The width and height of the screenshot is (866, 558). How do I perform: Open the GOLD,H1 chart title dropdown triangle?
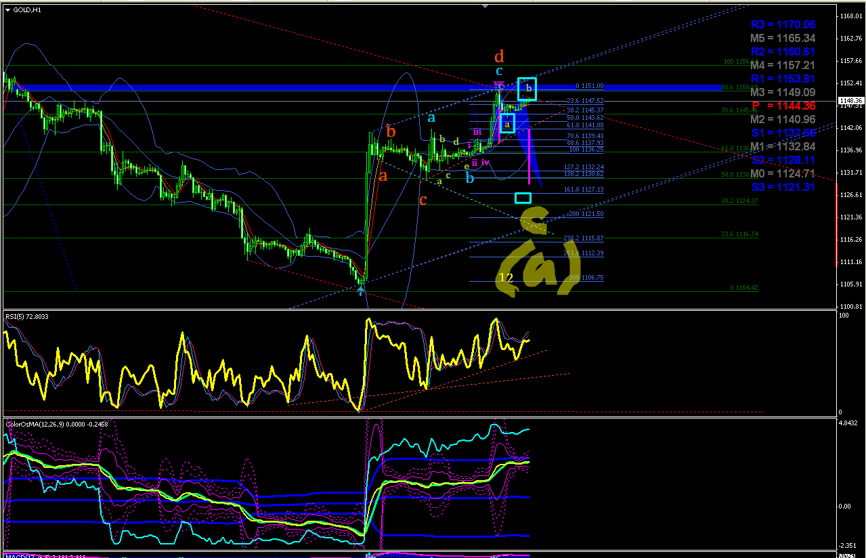click(9, 9)
